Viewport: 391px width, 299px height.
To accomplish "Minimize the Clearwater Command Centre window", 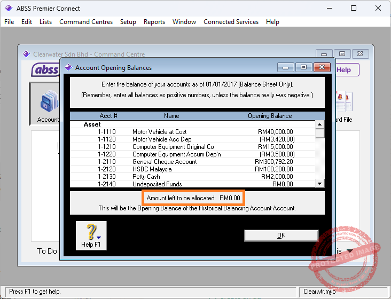I will point(324,54).
